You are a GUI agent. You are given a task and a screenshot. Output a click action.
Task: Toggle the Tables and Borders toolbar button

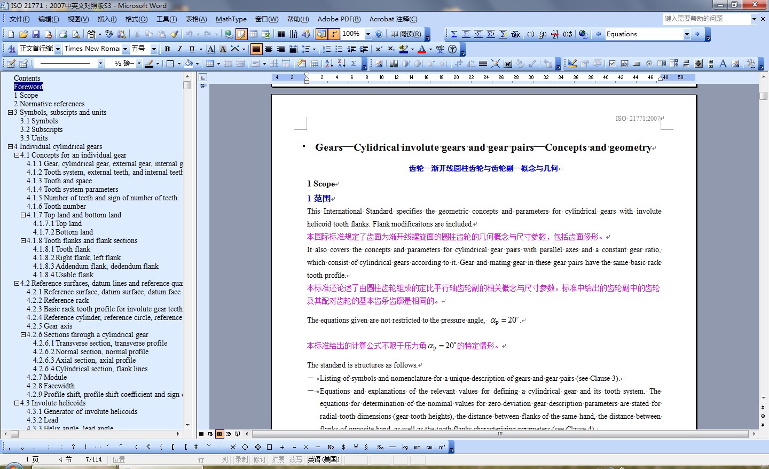(241, 34)
